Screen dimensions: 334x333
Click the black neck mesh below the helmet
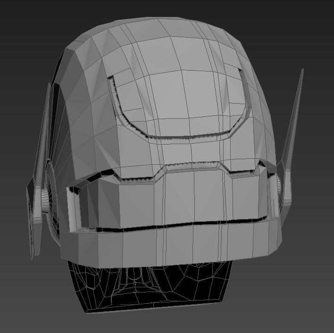point(150,286)
